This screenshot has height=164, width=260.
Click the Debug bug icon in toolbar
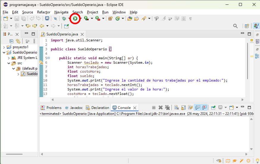[64, 18]
